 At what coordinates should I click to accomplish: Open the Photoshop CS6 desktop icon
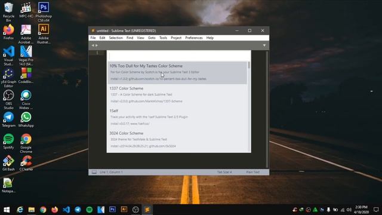click(x=44, y=12)
